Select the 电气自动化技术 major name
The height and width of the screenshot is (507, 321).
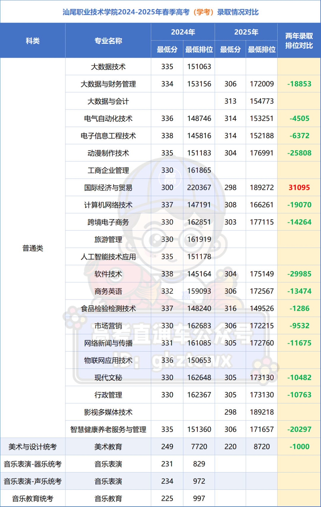pos(108,118)
